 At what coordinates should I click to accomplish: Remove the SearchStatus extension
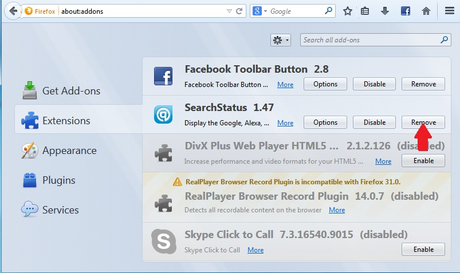pos(423,122)
